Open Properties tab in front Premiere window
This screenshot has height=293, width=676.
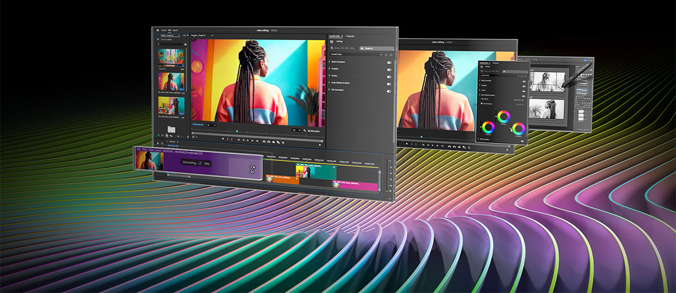coord(350,36)
